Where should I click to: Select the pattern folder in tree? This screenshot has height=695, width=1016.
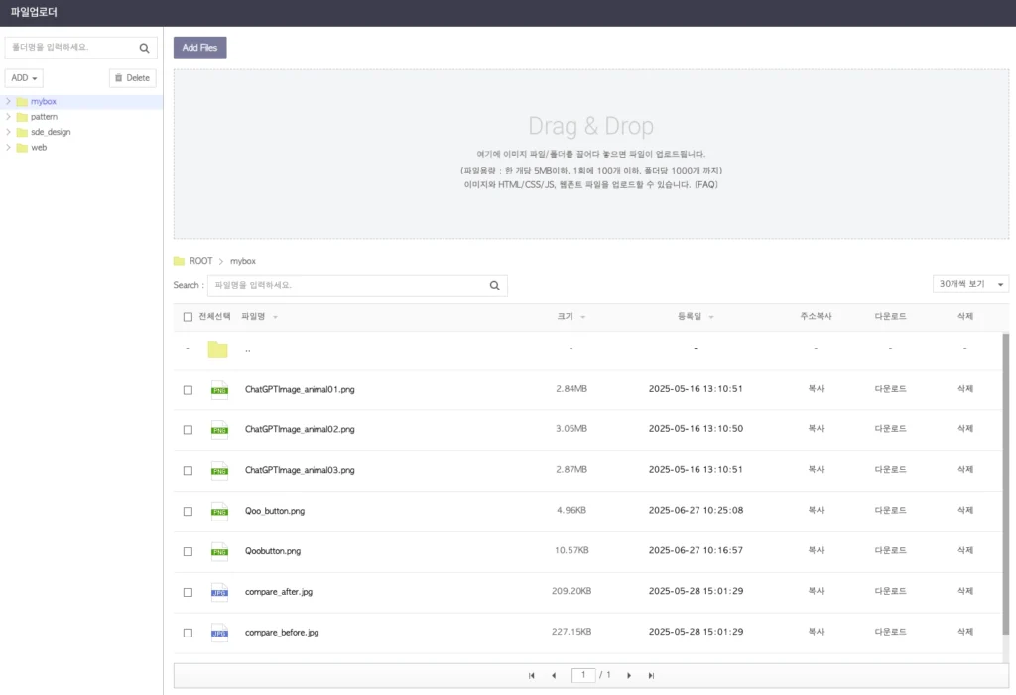(44, 117)
